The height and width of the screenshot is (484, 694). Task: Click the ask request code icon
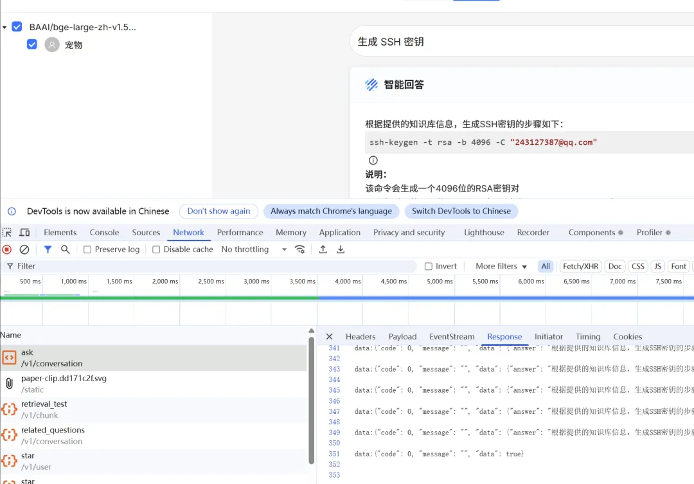(x=9, y=357)
